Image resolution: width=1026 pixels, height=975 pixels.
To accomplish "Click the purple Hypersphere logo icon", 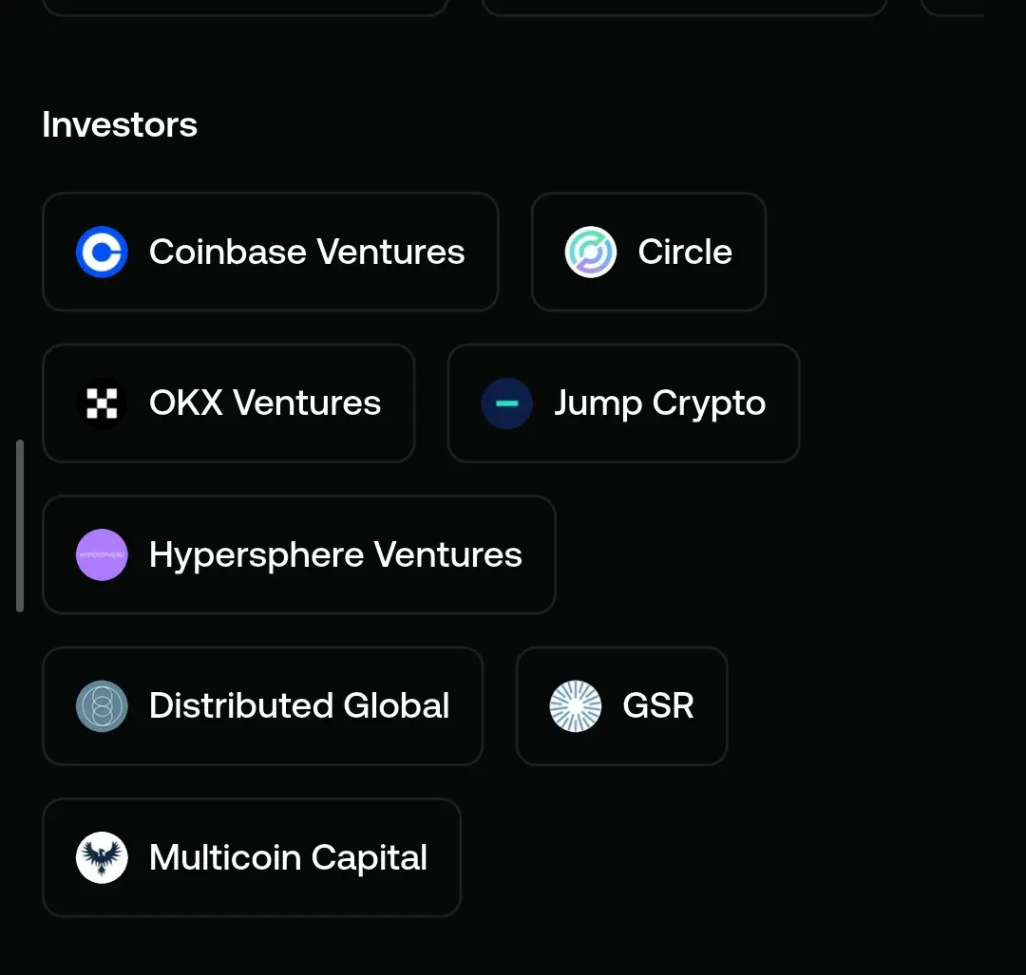I will pos(102,554).
